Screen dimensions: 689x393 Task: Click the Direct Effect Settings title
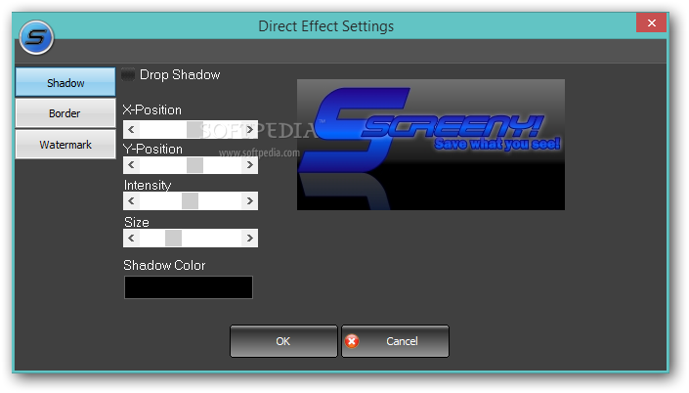[x=325, y=26]
